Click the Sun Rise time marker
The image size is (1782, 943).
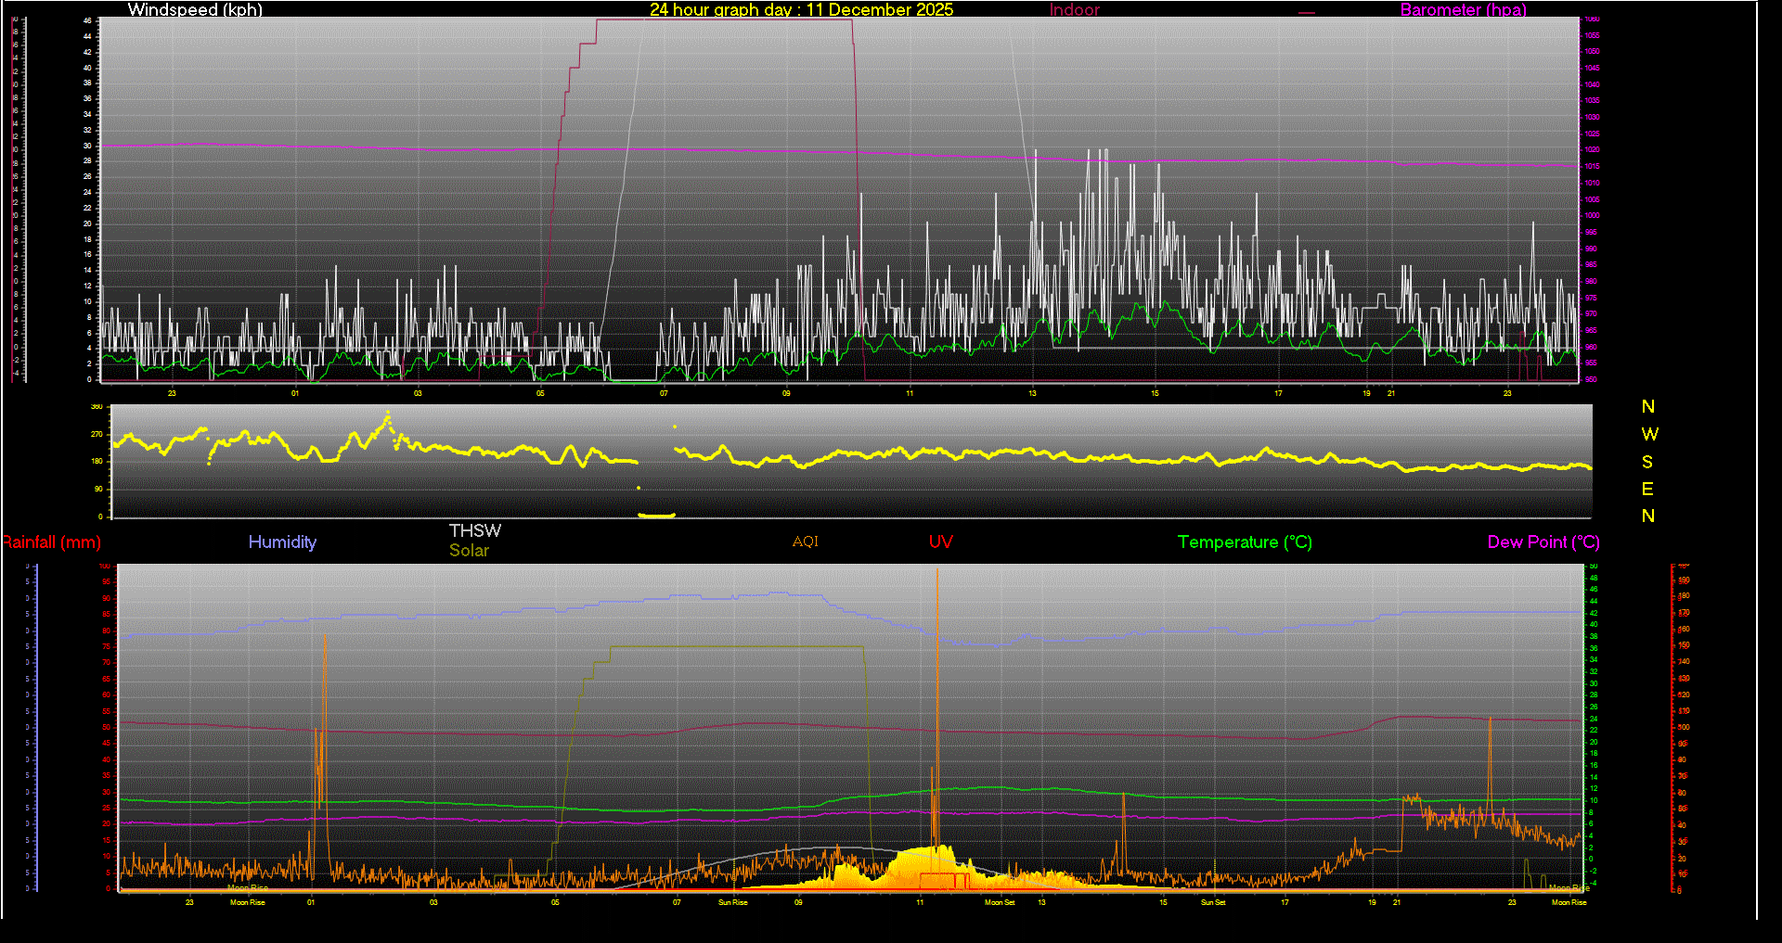[x=732, y=902]
